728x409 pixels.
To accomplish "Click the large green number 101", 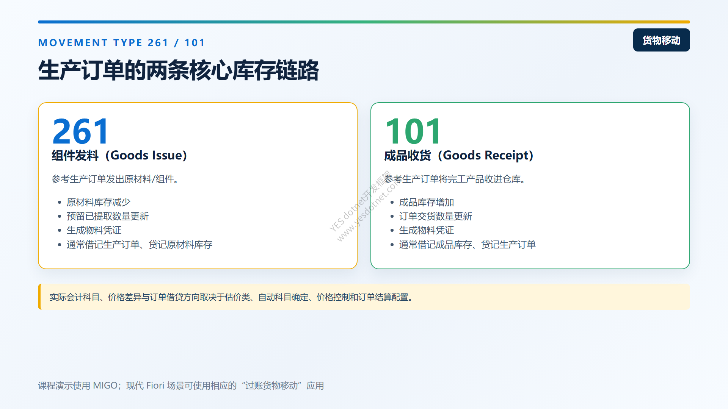I will pyautogui.click(x=413, y=131).
